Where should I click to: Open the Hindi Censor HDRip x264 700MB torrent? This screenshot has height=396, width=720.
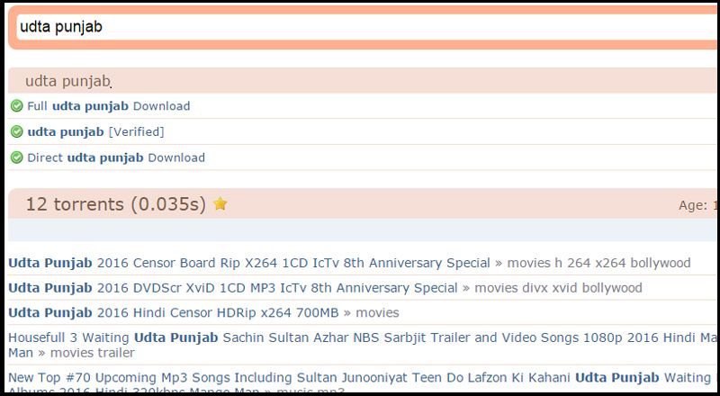coord(173,313)
